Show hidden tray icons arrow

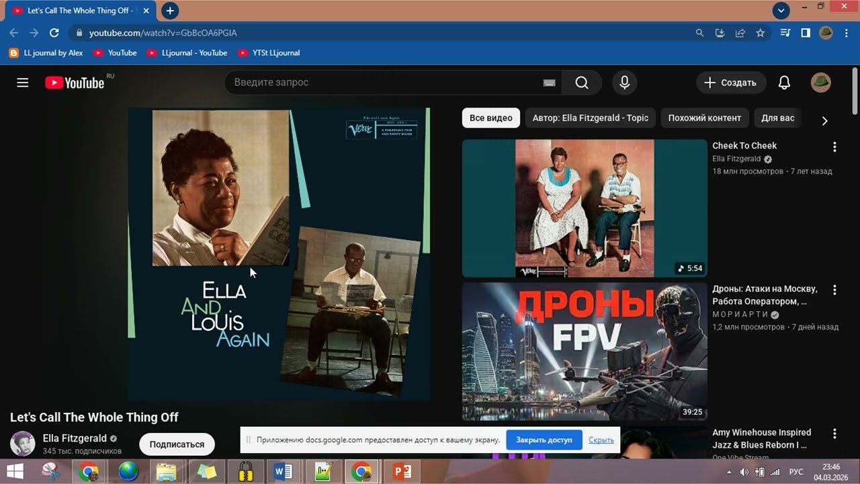point(730,472)
